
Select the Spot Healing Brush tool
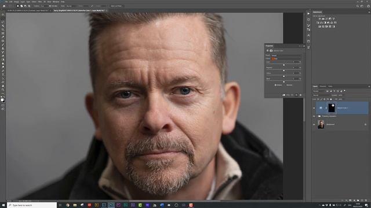pos(3,40)
